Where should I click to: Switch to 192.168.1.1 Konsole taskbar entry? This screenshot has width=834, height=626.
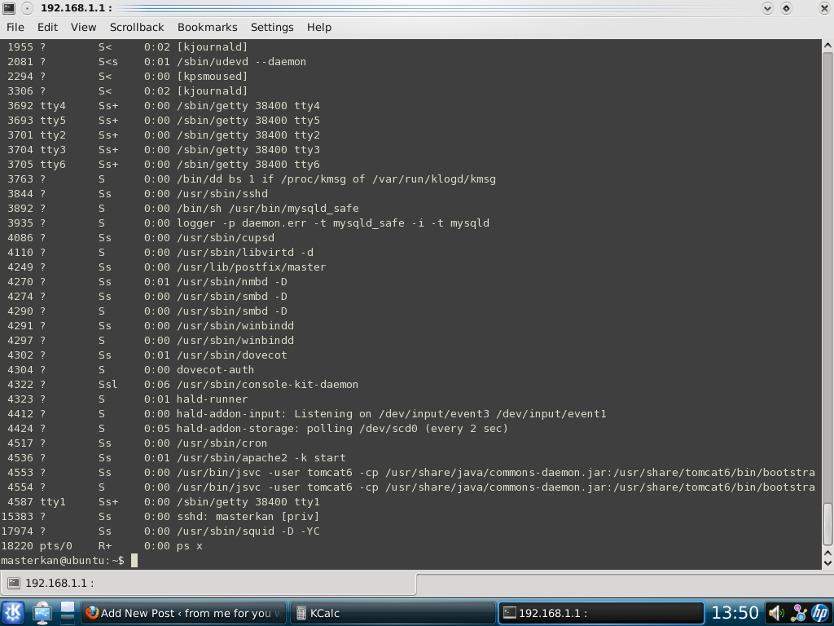(600, 613)
